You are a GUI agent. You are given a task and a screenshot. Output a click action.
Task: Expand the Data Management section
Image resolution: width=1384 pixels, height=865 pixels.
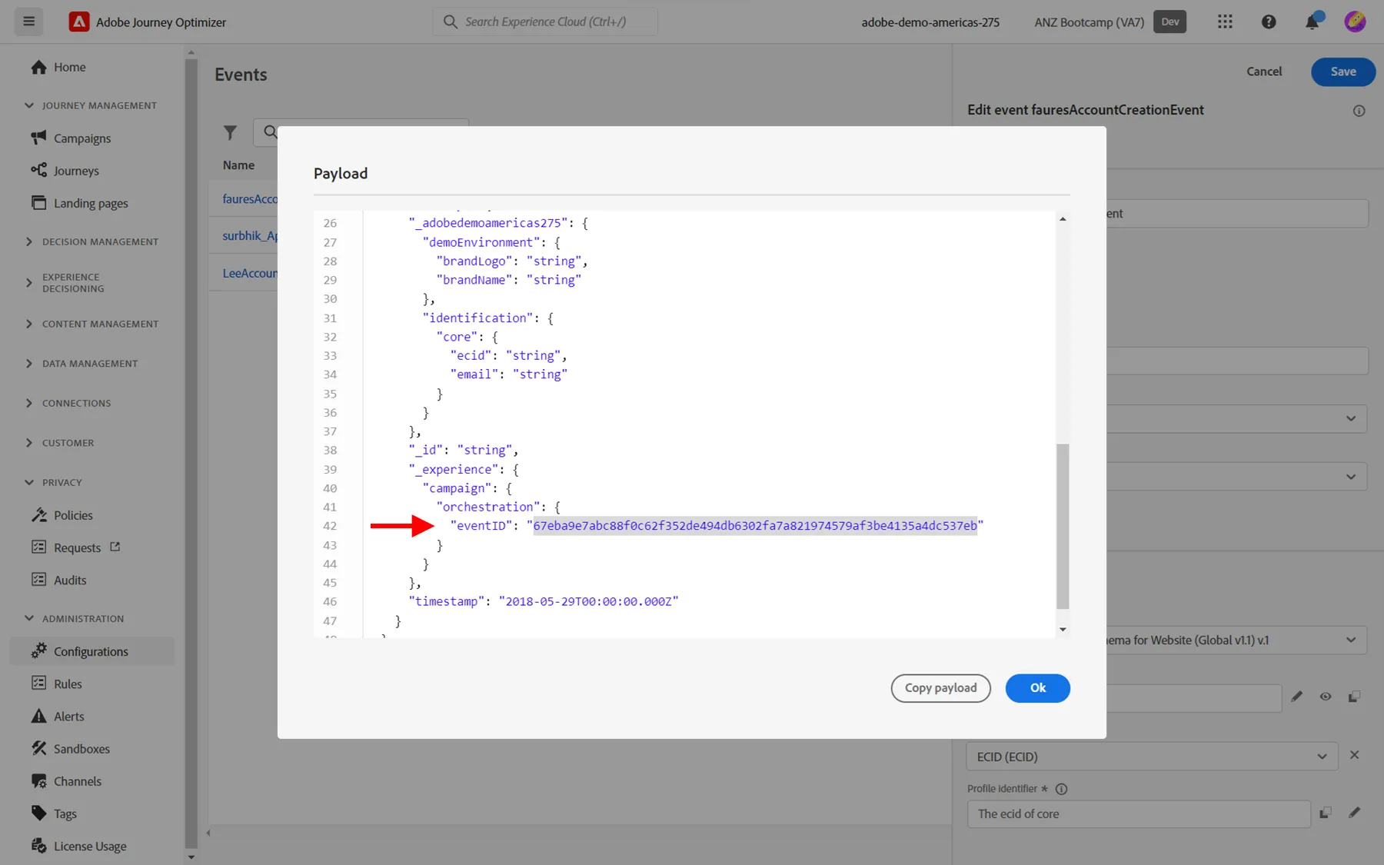82,364
